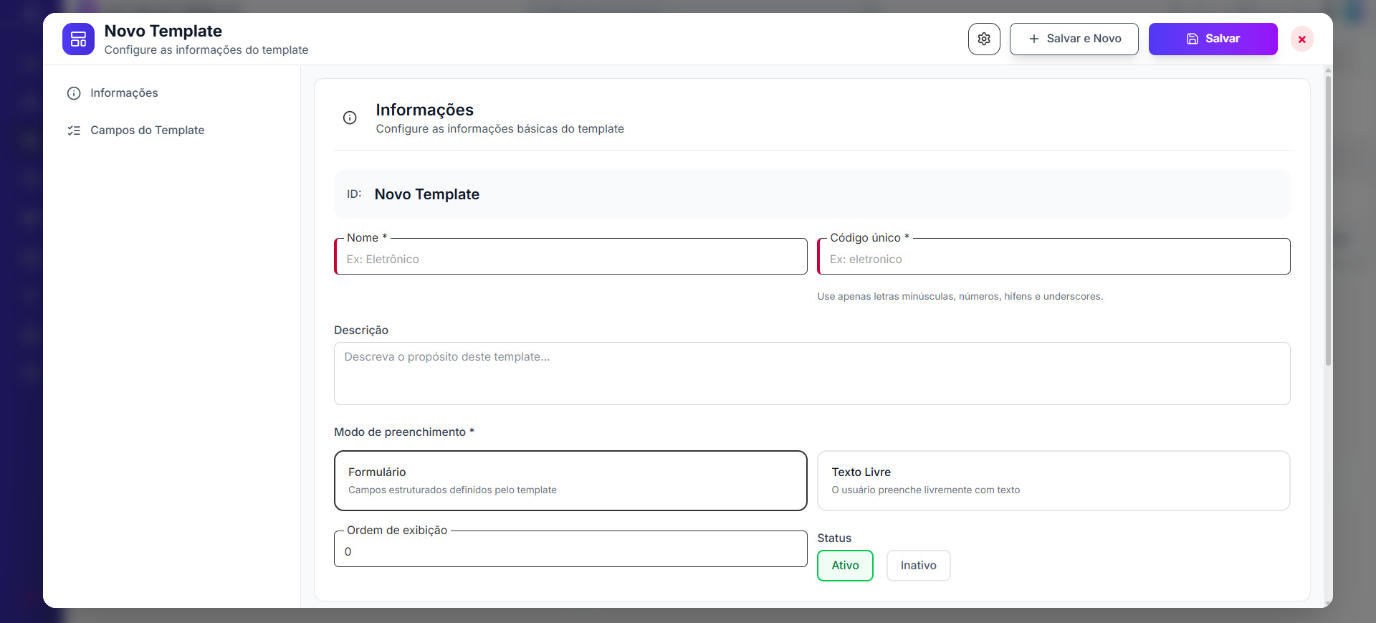Screen dimensions: 1376x623
Task: Focus the Código único input field
Action: 1054,259
